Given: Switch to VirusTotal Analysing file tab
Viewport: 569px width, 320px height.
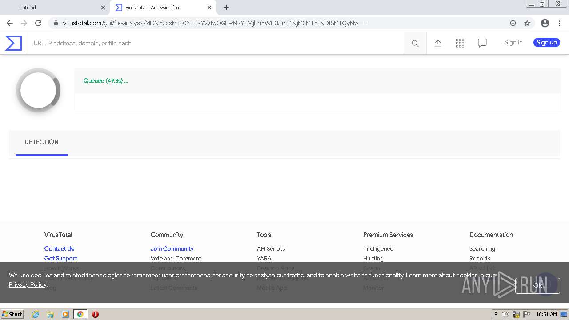Looking at the screenshot, I should coord(163,8).
